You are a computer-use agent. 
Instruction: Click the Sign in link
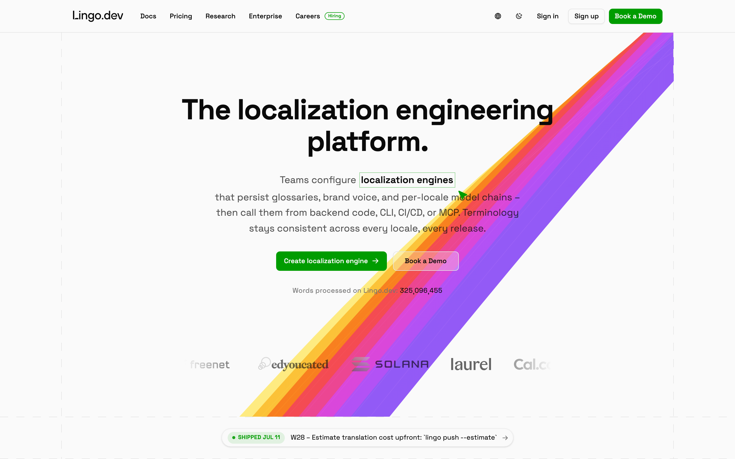547,16
